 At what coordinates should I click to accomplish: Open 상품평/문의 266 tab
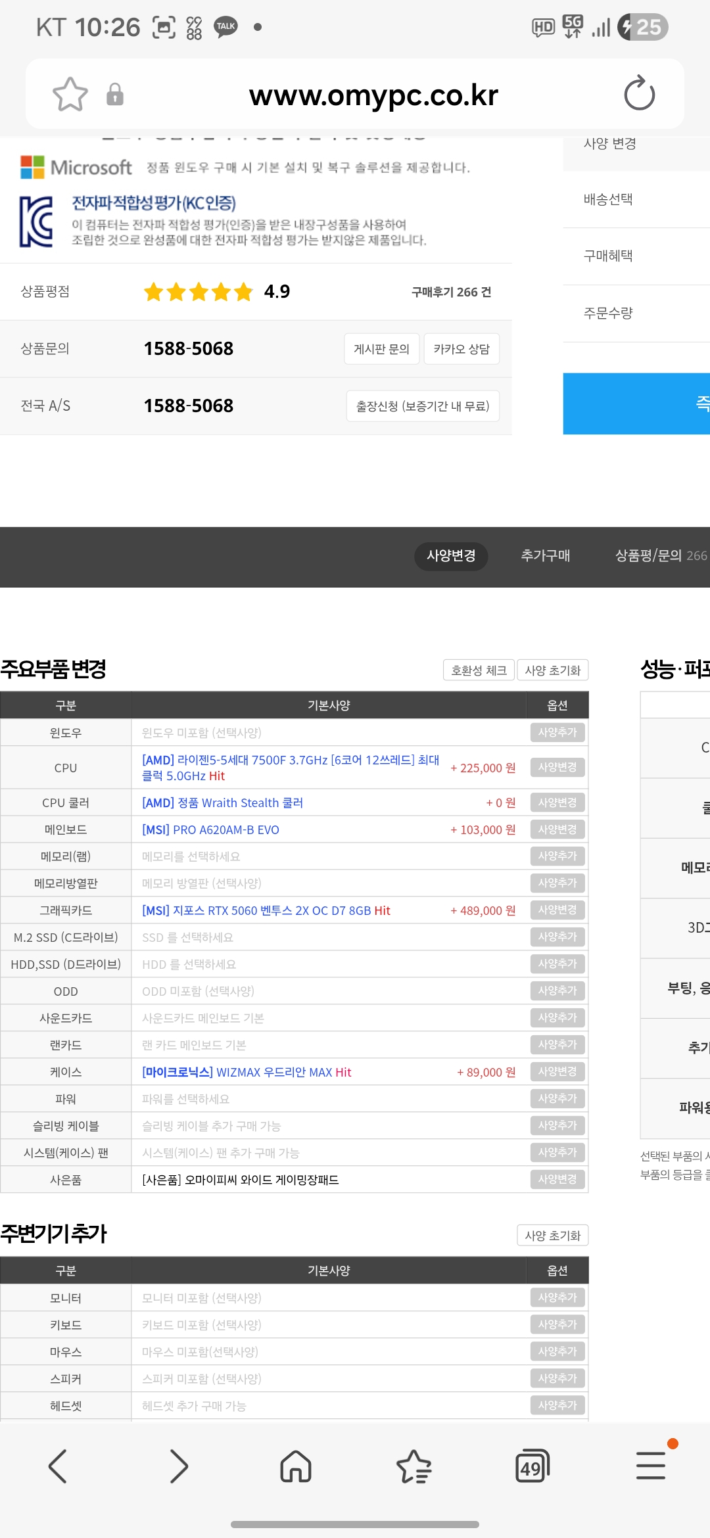[661, 556]
